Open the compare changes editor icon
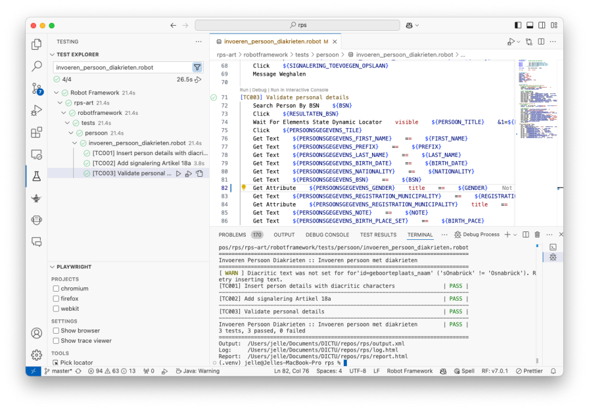This screenshot has height=410, width=589. coord(529,41)
